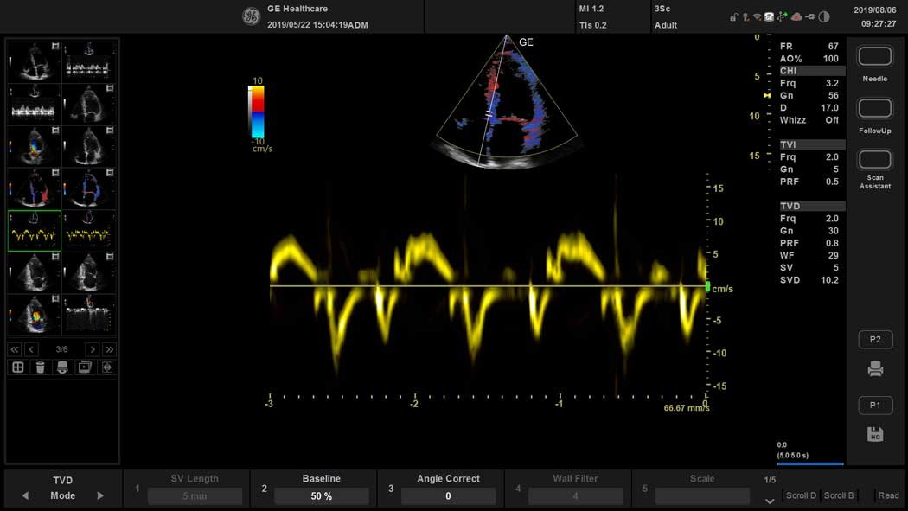
Task: Click the contrast half-circle icon in status bar
Action: 824,16
